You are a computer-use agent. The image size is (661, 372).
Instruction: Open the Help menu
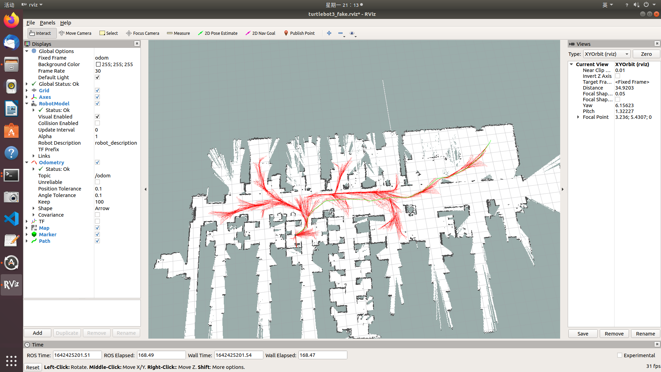coord(66,22)
